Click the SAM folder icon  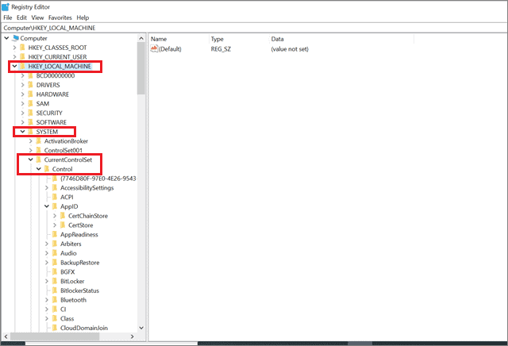coord(30,104)
